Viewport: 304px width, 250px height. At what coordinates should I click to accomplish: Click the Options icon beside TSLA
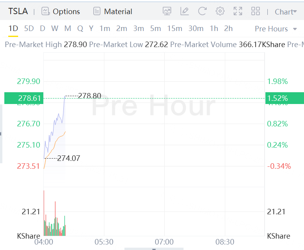46,11
